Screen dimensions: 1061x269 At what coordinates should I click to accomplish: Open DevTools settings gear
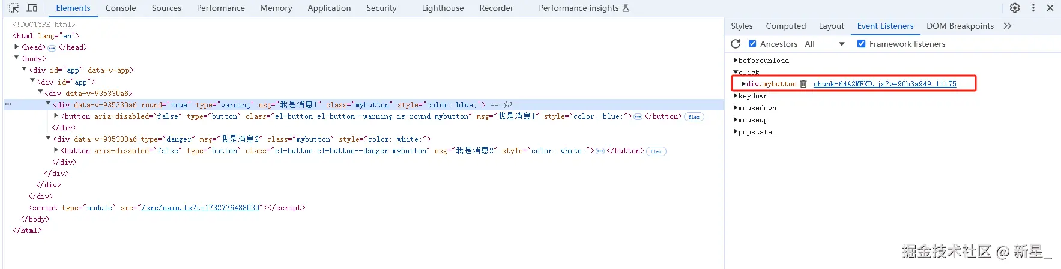coord(1015,8)
